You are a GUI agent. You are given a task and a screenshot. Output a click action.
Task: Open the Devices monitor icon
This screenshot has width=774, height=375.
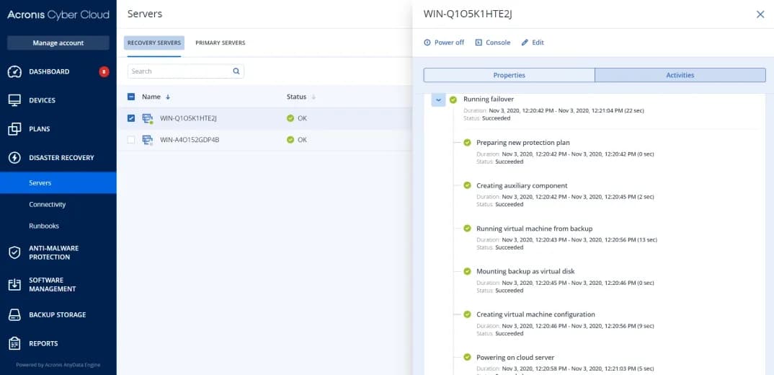[14, 100]
